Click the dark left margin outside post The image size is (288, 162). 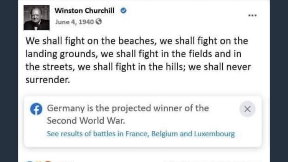pos(9,81)
